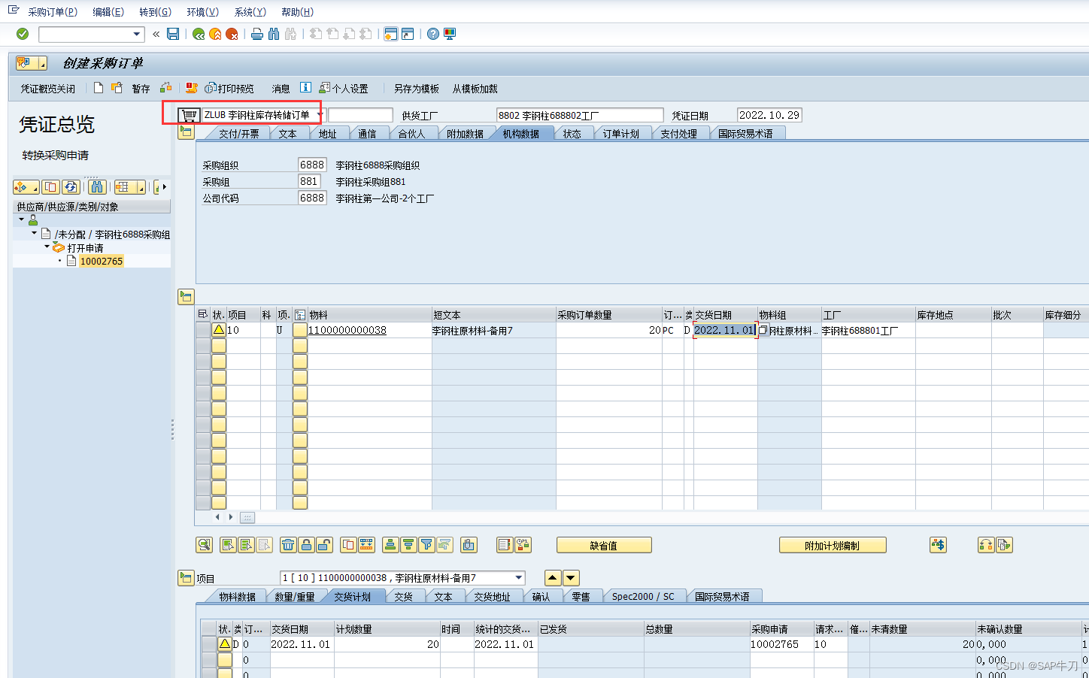Click the Save floppy disk icon
This screenshot has width=1089, height=678.
173,34
